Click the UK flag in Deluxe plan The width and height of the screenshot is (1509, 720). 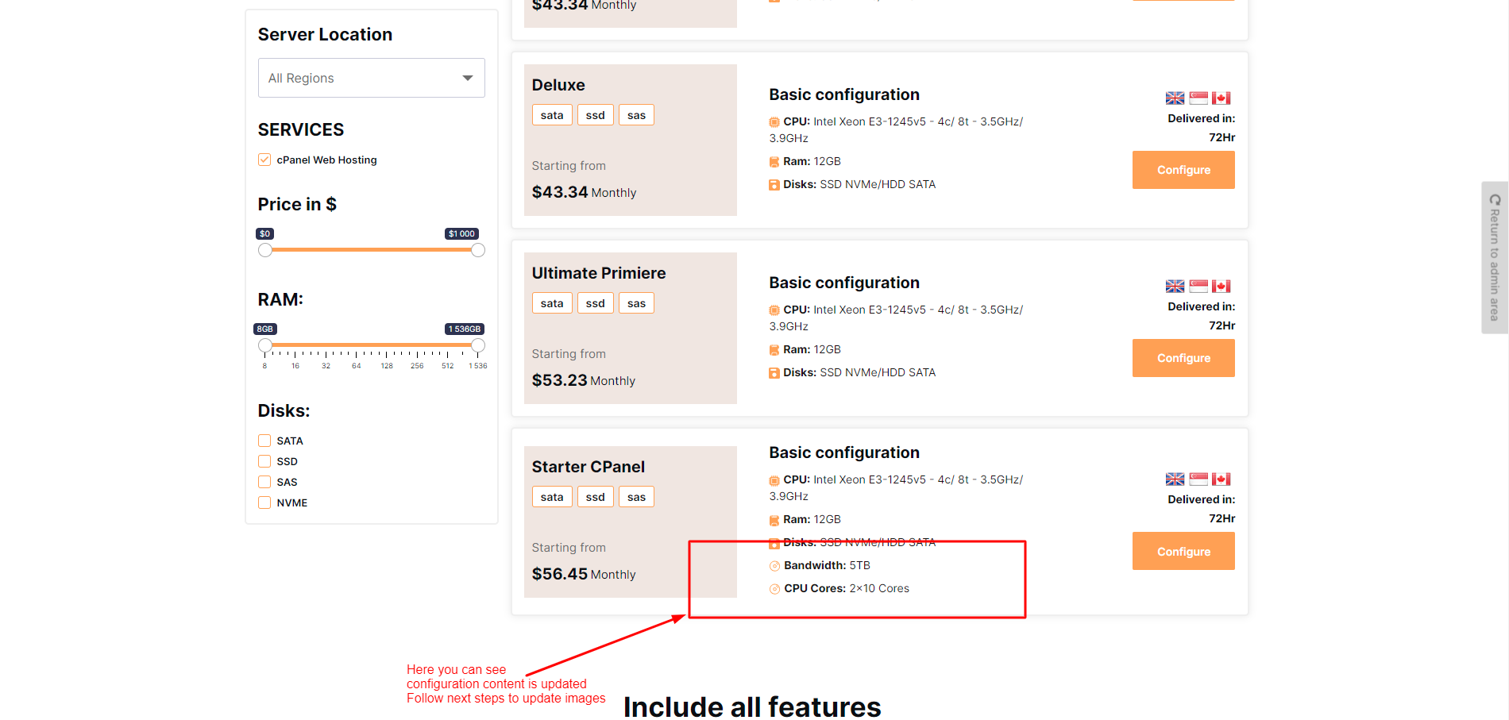coord(1175,98)
